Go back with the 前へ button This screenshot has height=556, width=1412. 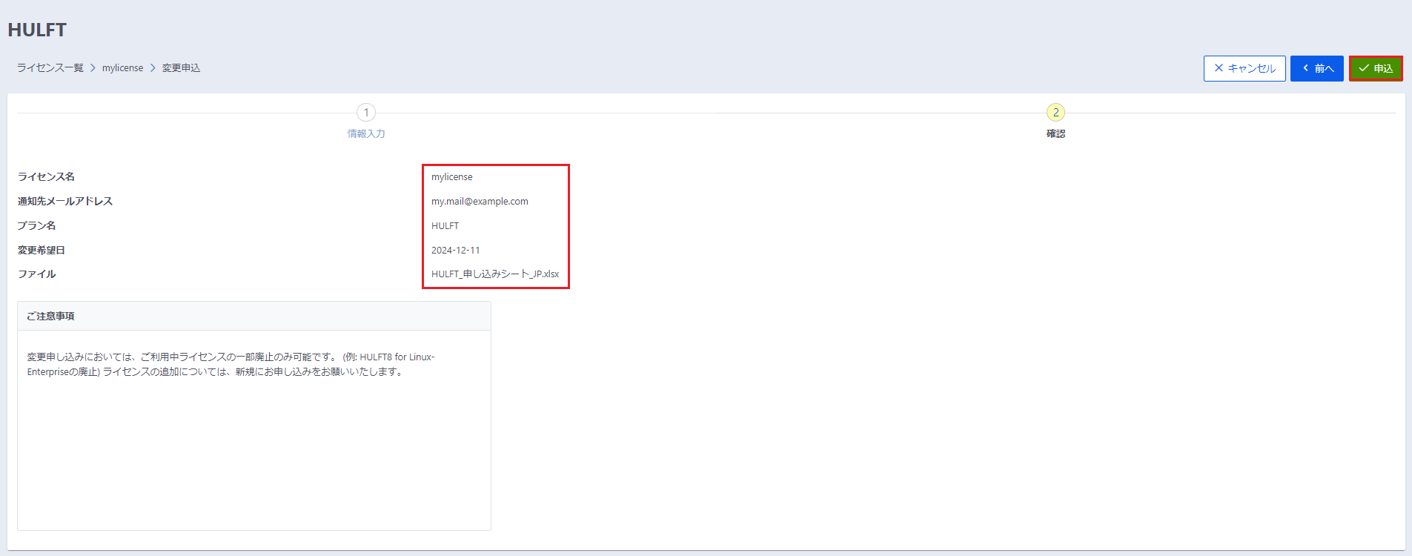tap(1317, 68)
